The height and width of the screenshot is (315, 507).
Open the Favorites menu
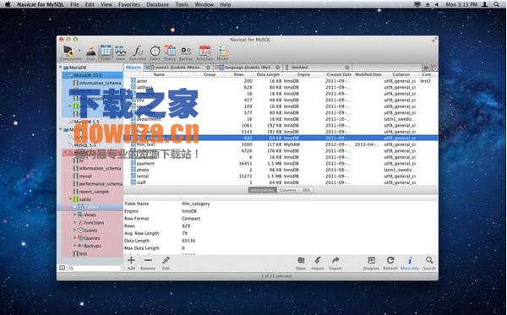(x=129, y=4)
